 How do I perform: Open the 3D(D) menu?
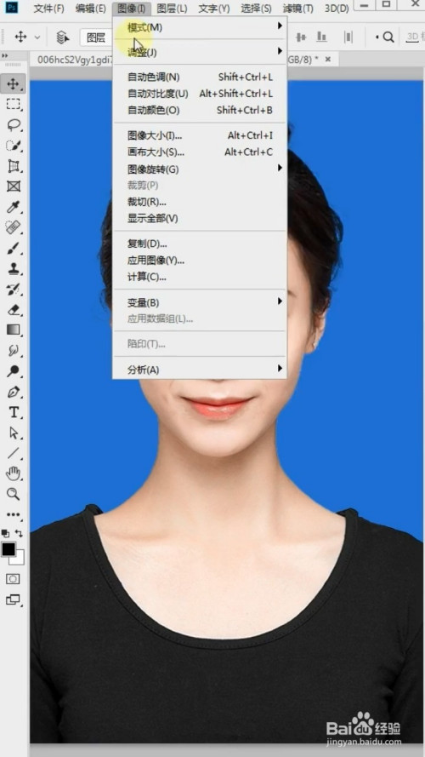[x=337, y=9]
